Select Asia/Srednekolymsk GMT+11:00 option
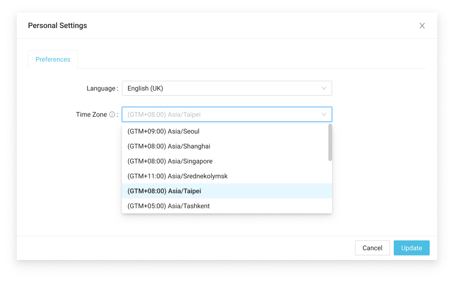 coord(227,176)
